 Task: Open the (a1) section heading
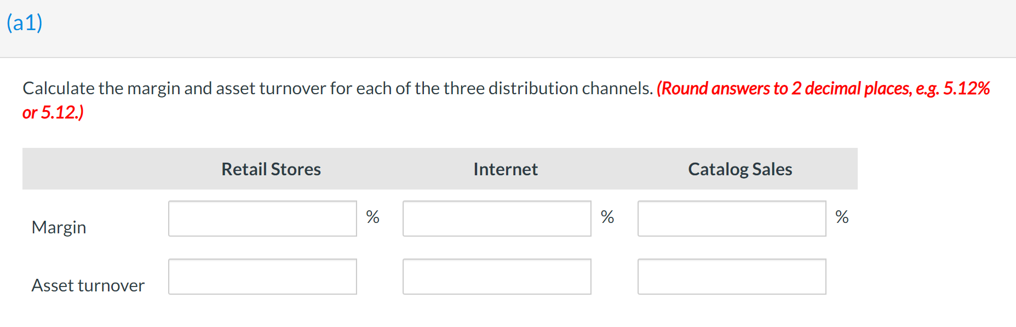pos(25,22)
